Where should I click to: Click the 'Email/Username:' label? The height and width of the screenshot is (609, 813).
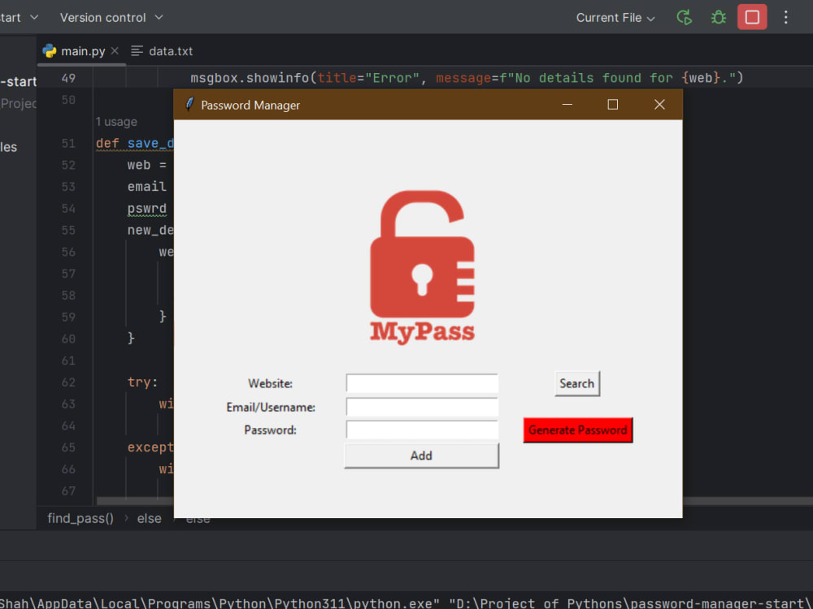pyautogui.click(x=271, y=407)
